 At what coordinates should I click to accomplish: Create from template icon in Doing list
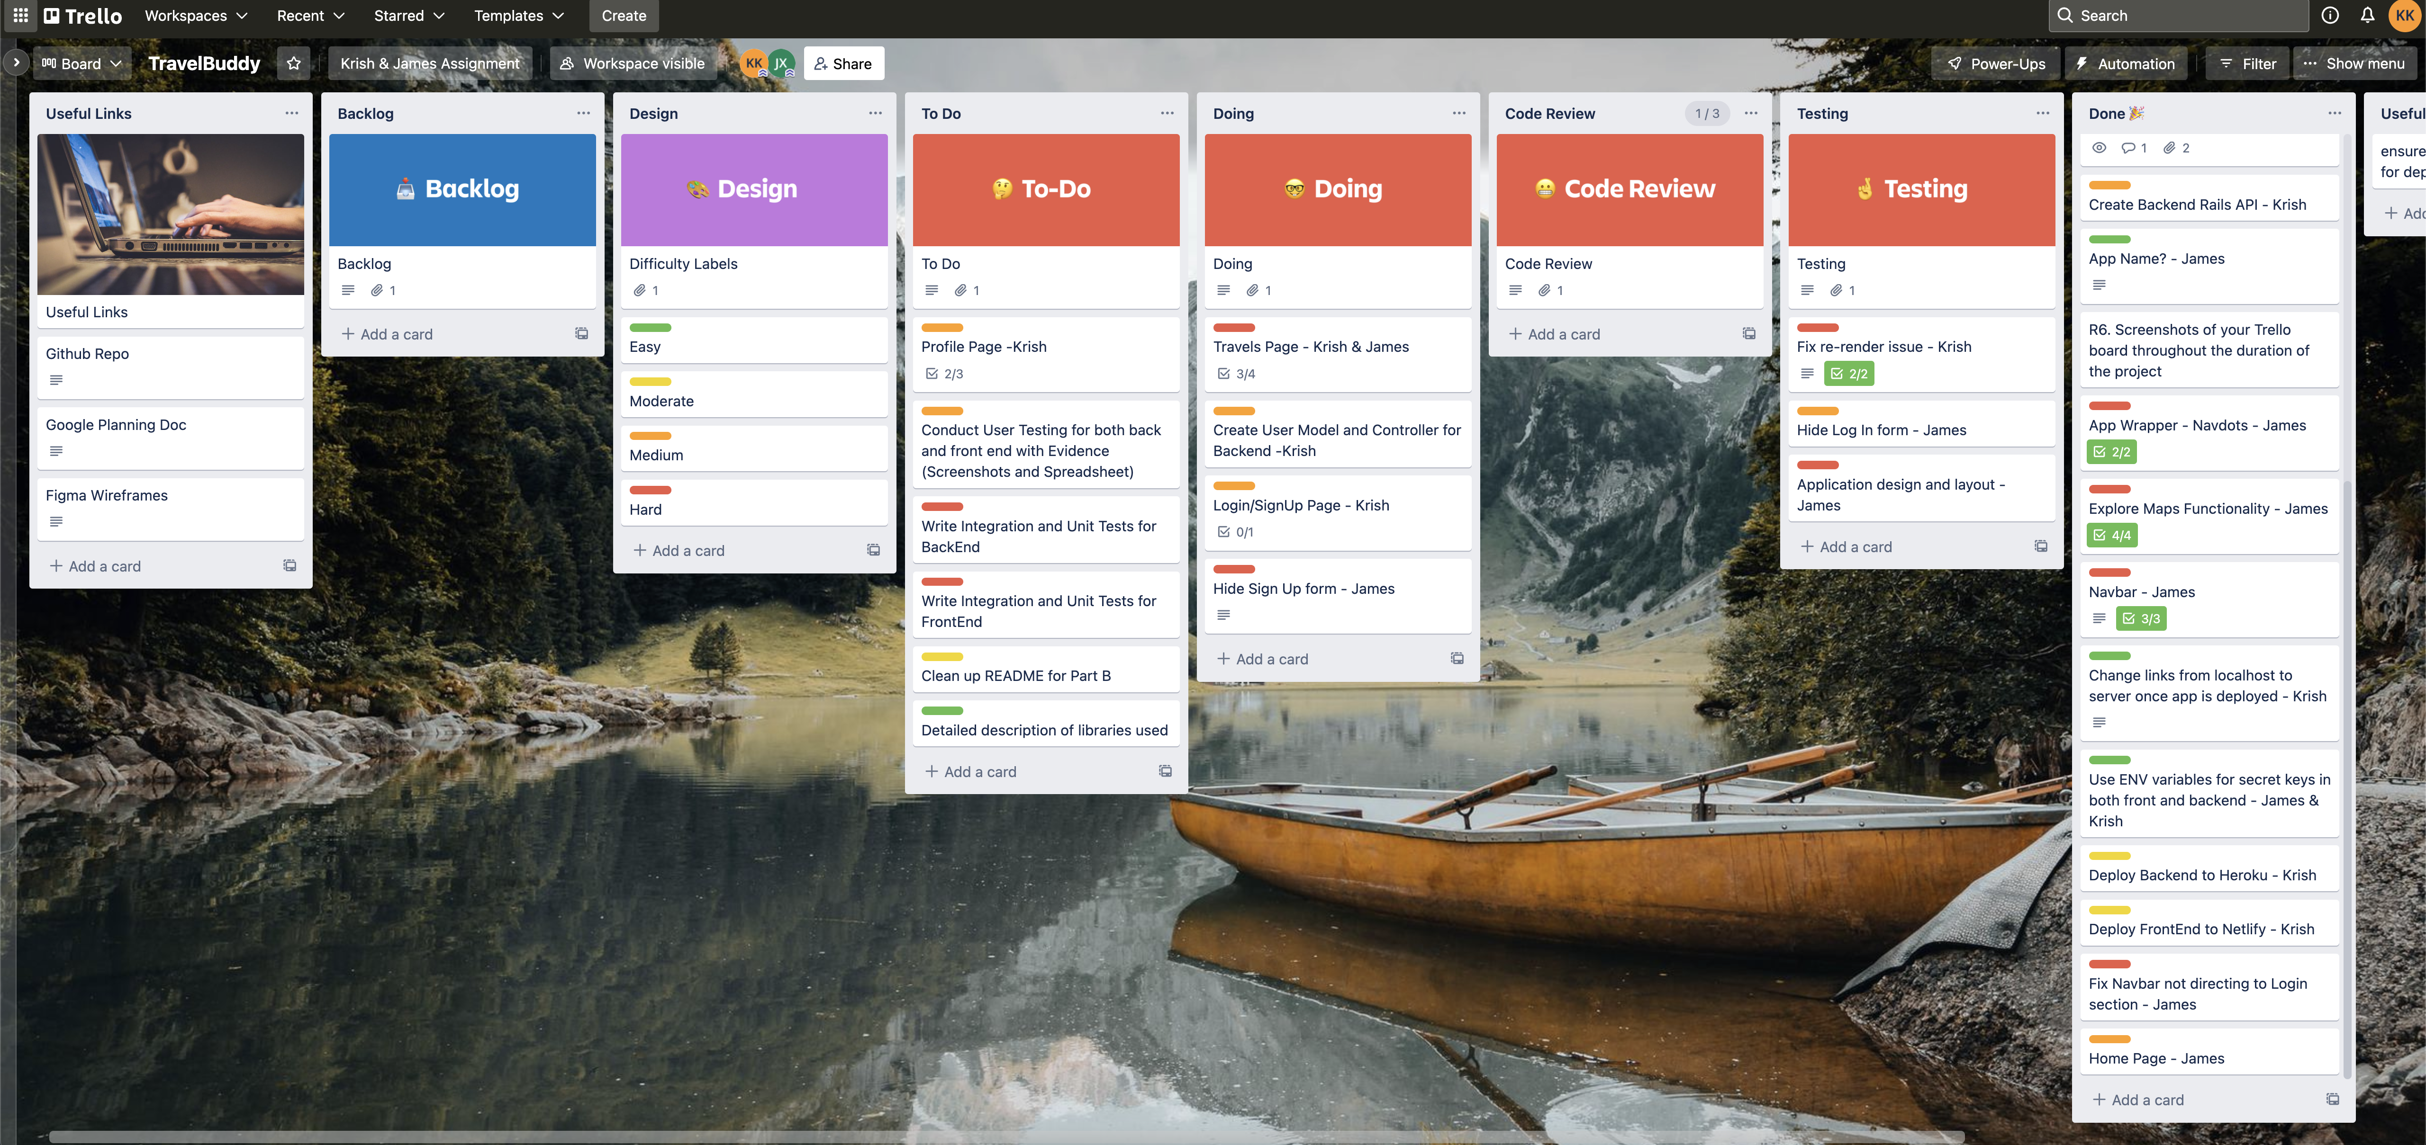(x=1457, y=659)
